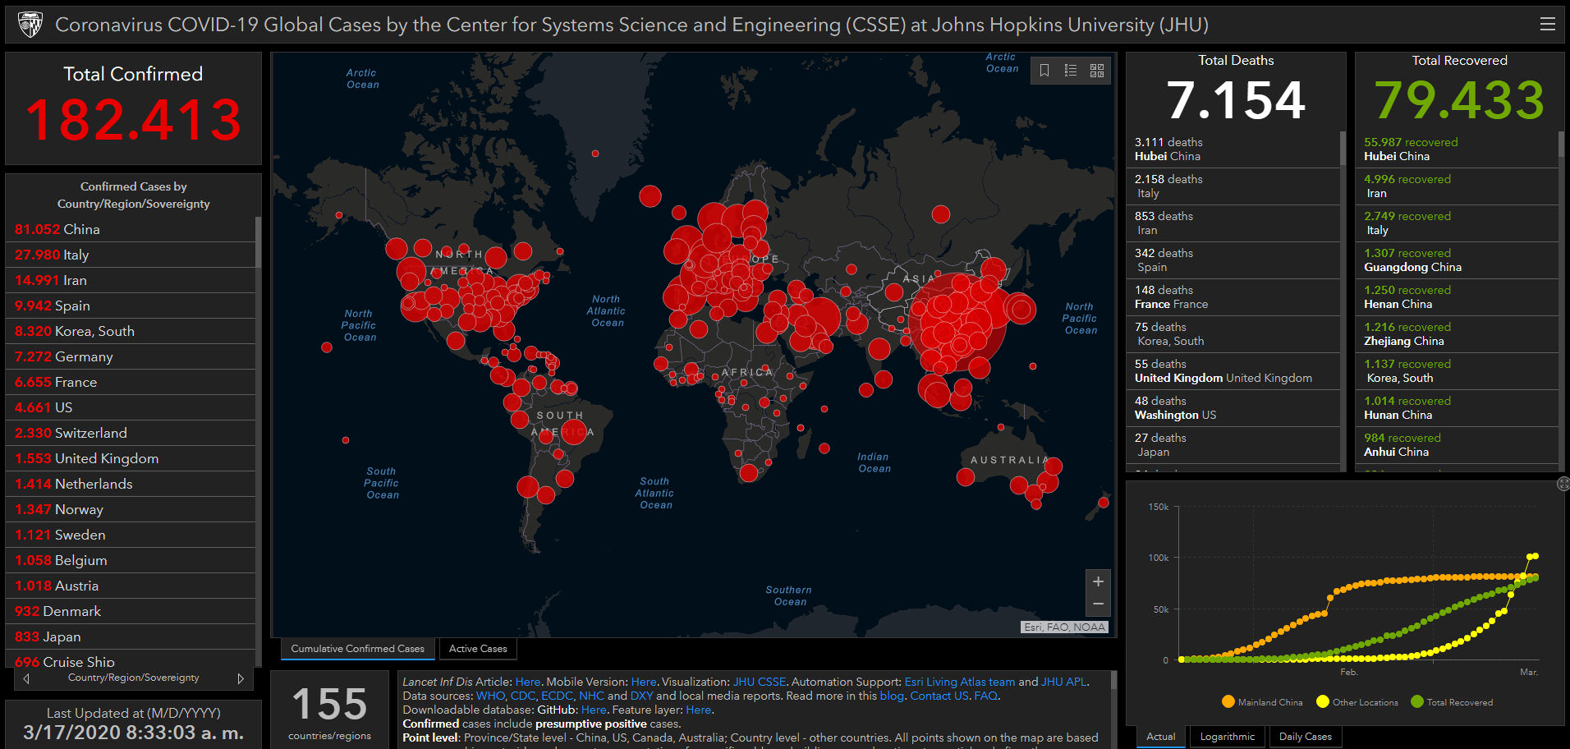Open the basemap gallery grid icon
The height and width of the screenshot is (749, 1570).
click(1097, 71)
